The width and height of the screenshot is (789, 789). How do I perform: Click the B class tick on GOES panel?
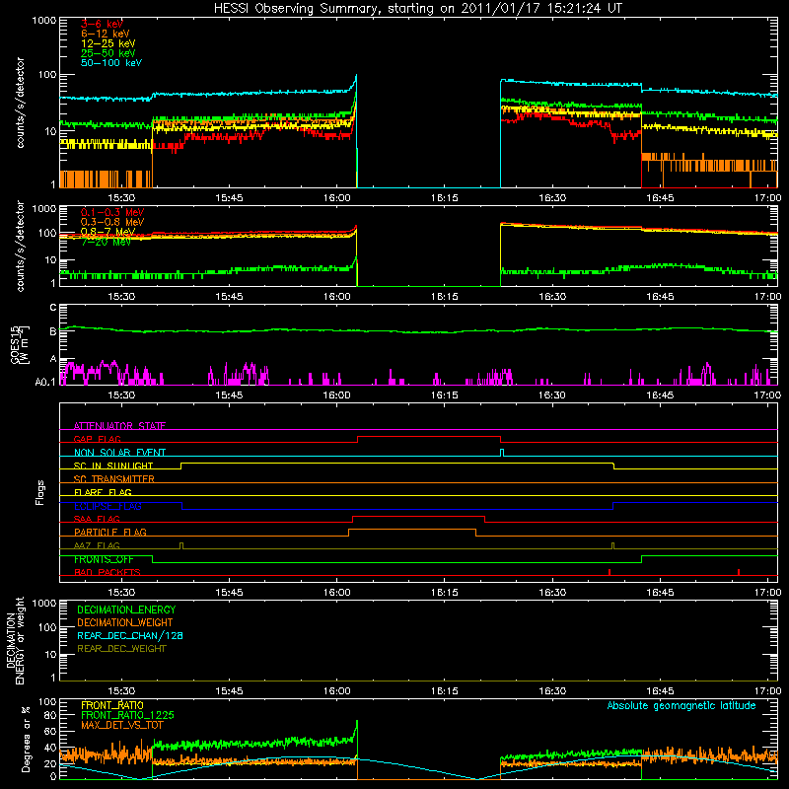point(53,331)
